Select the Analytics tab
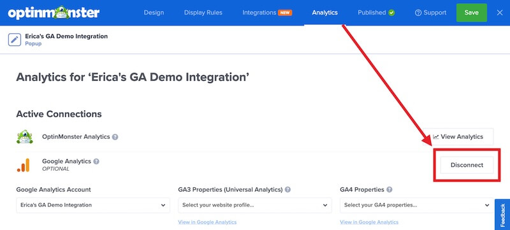 (324, 13)
